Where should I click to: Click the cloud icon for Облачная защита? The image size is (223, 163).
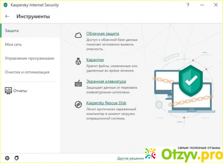click(x=78, y=35)
